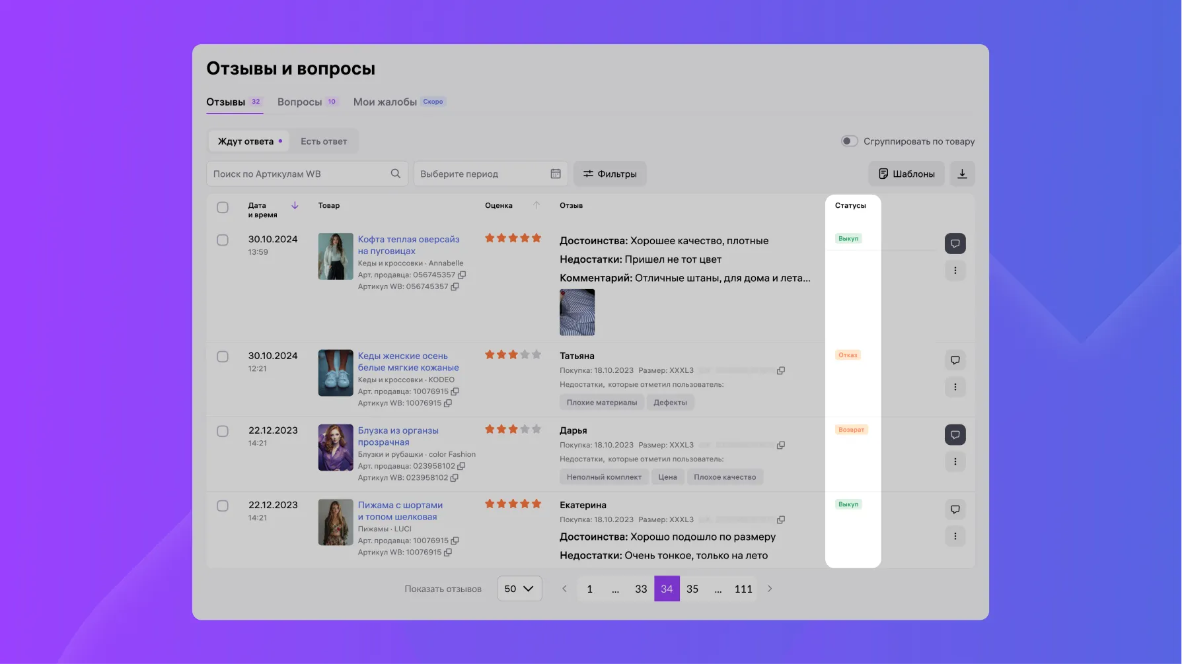
Task: Select the 30.10.2024 12:21 review checkbox
Action: (223, 356)
